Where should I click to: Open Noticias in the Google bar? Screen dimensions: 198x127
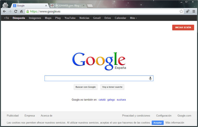(x=84, y=18)
